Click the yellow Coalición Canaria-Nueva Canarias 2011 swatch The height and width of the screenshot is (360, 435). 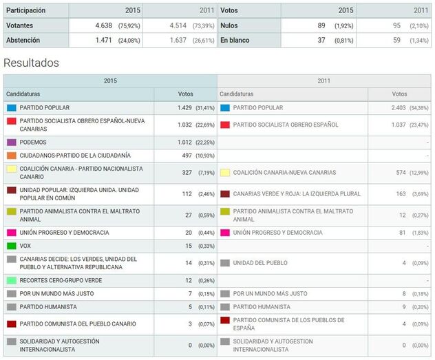[224, 173]
